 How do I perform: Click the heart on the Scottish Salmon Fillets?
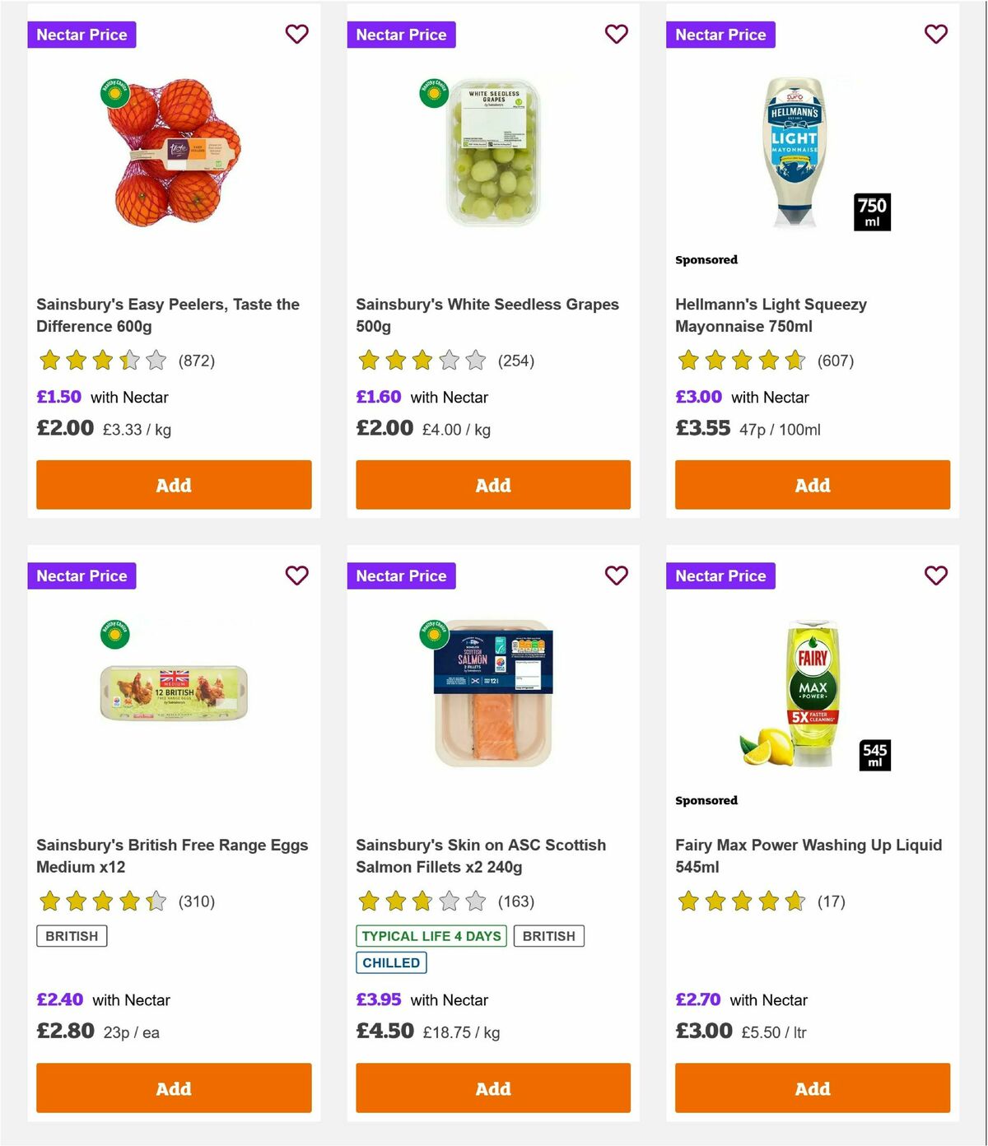616,576
